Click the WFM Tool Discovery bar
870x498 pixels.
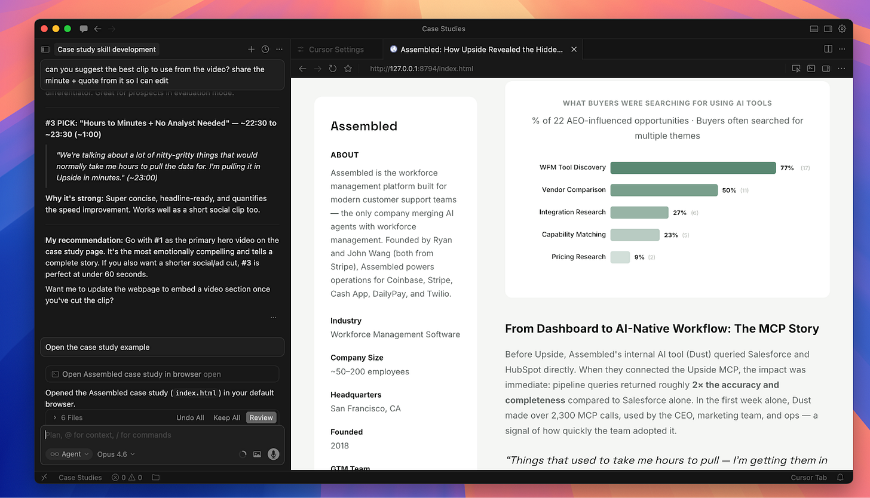[693, 168]
